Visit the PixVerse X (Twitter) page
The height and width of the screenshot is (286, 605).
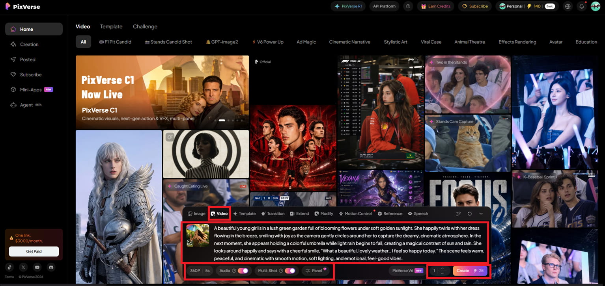coord(23,267)
